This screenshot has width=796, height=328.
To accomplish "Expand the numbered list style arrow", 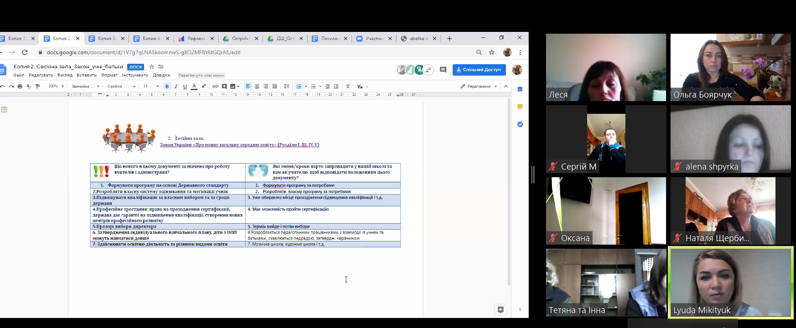I will 306,86.
